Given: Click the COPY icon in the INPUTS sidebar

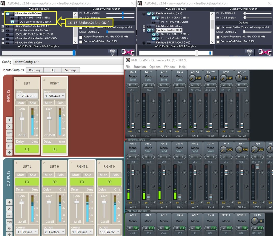Looking at the screenshot, I should [x=9, y=133].
